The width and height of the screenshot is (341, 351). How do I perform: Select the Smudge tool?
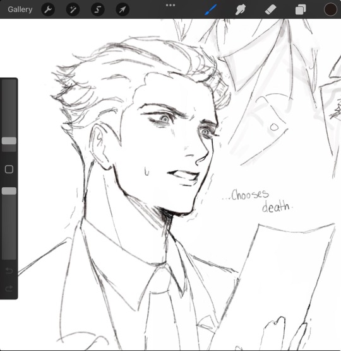point(240,9)
